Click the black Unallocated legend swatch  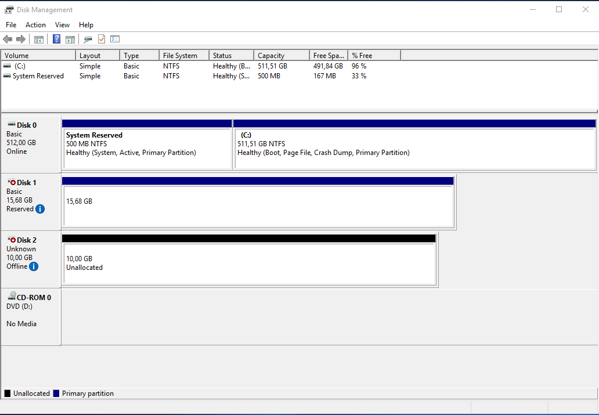click(x=8, y=394)
